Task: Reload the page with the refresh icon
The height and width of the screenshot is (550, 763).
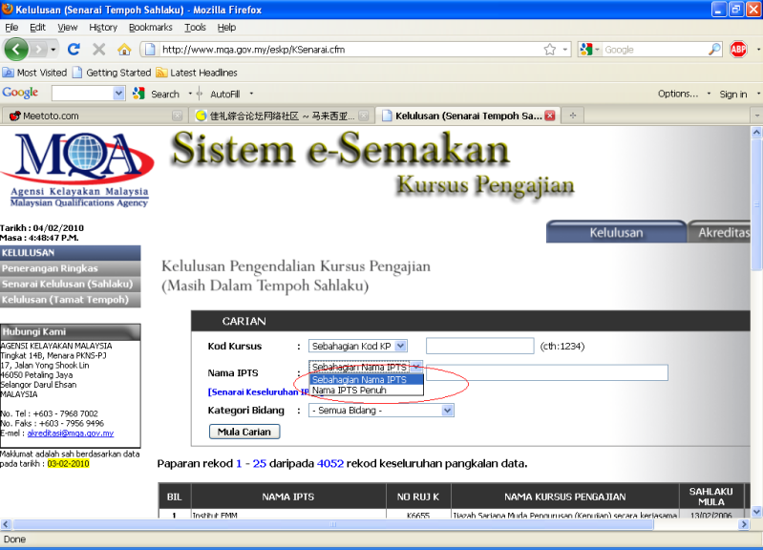Action: [x=74, y=49]
